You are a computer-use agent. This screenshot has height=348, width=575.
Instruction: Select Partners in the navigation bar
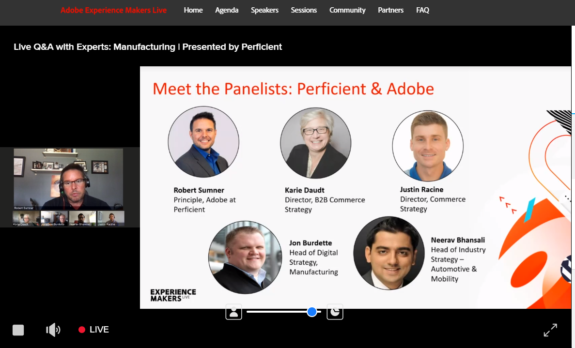coord(390,10)
